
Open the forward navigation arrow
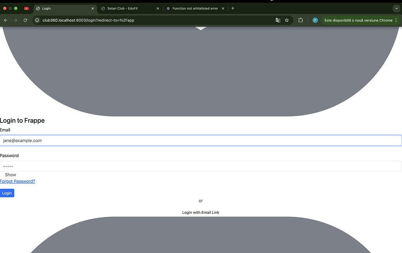click(x=15, y=20)
